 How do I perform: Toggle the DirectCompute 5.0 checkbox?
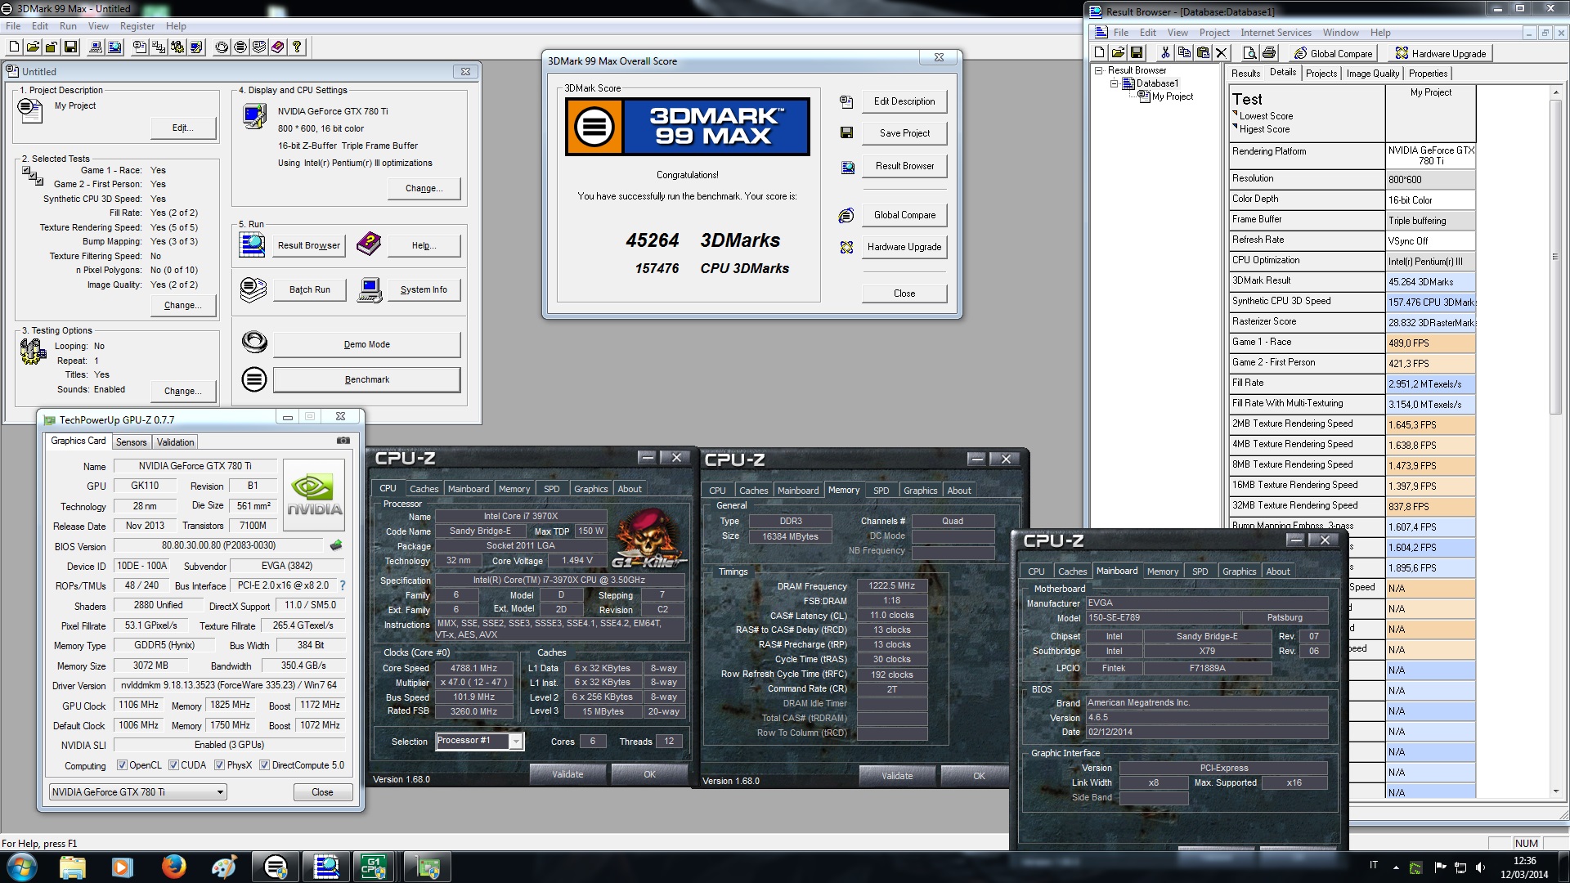coord(264,765)
